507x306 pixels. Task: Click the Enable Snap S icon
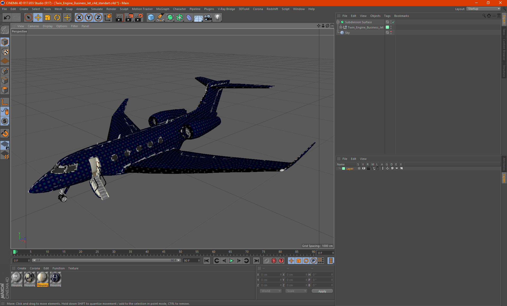pyautogui.click(x=5, y=121)
